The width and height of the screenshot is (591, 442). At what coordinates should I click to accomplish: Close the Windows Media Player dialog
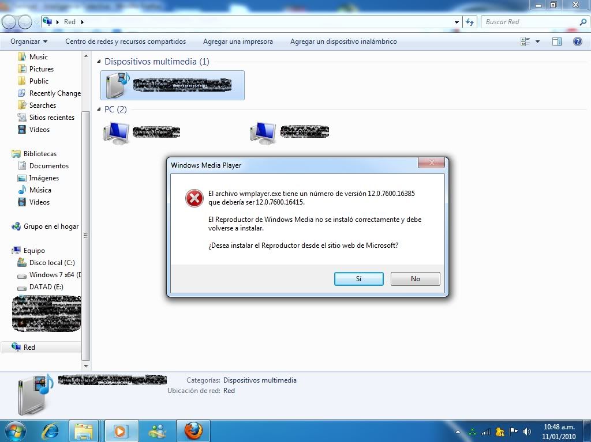pyautogui.click(x=432, y=163)
